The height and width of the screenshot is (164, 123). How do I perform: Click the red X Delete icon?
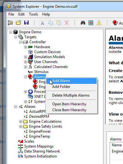click(x=66, y=23)
